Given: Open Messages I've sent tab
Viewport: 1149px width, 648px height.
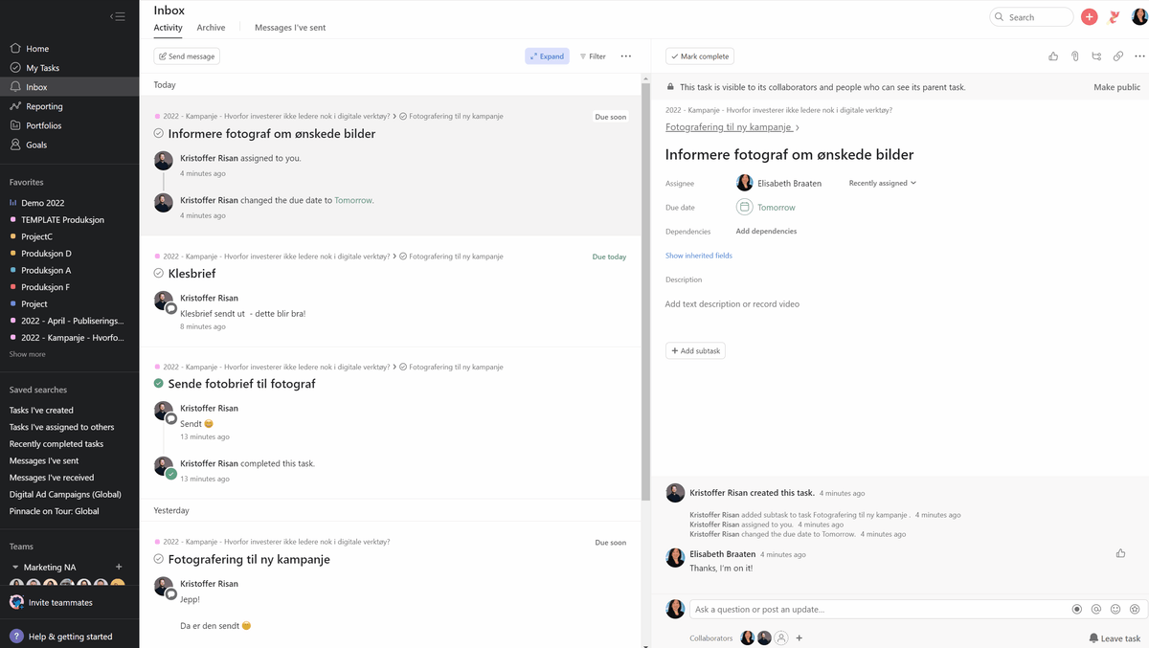Looking at the screenshot, I should (x=290, y=28).
